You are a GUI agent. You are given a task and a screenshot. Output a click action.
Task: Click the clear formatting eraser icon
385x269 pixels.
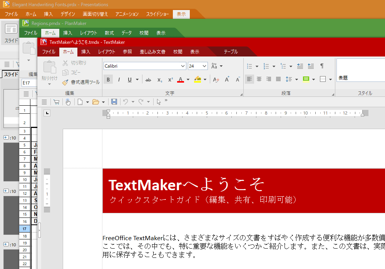click(x=216, y=80)
